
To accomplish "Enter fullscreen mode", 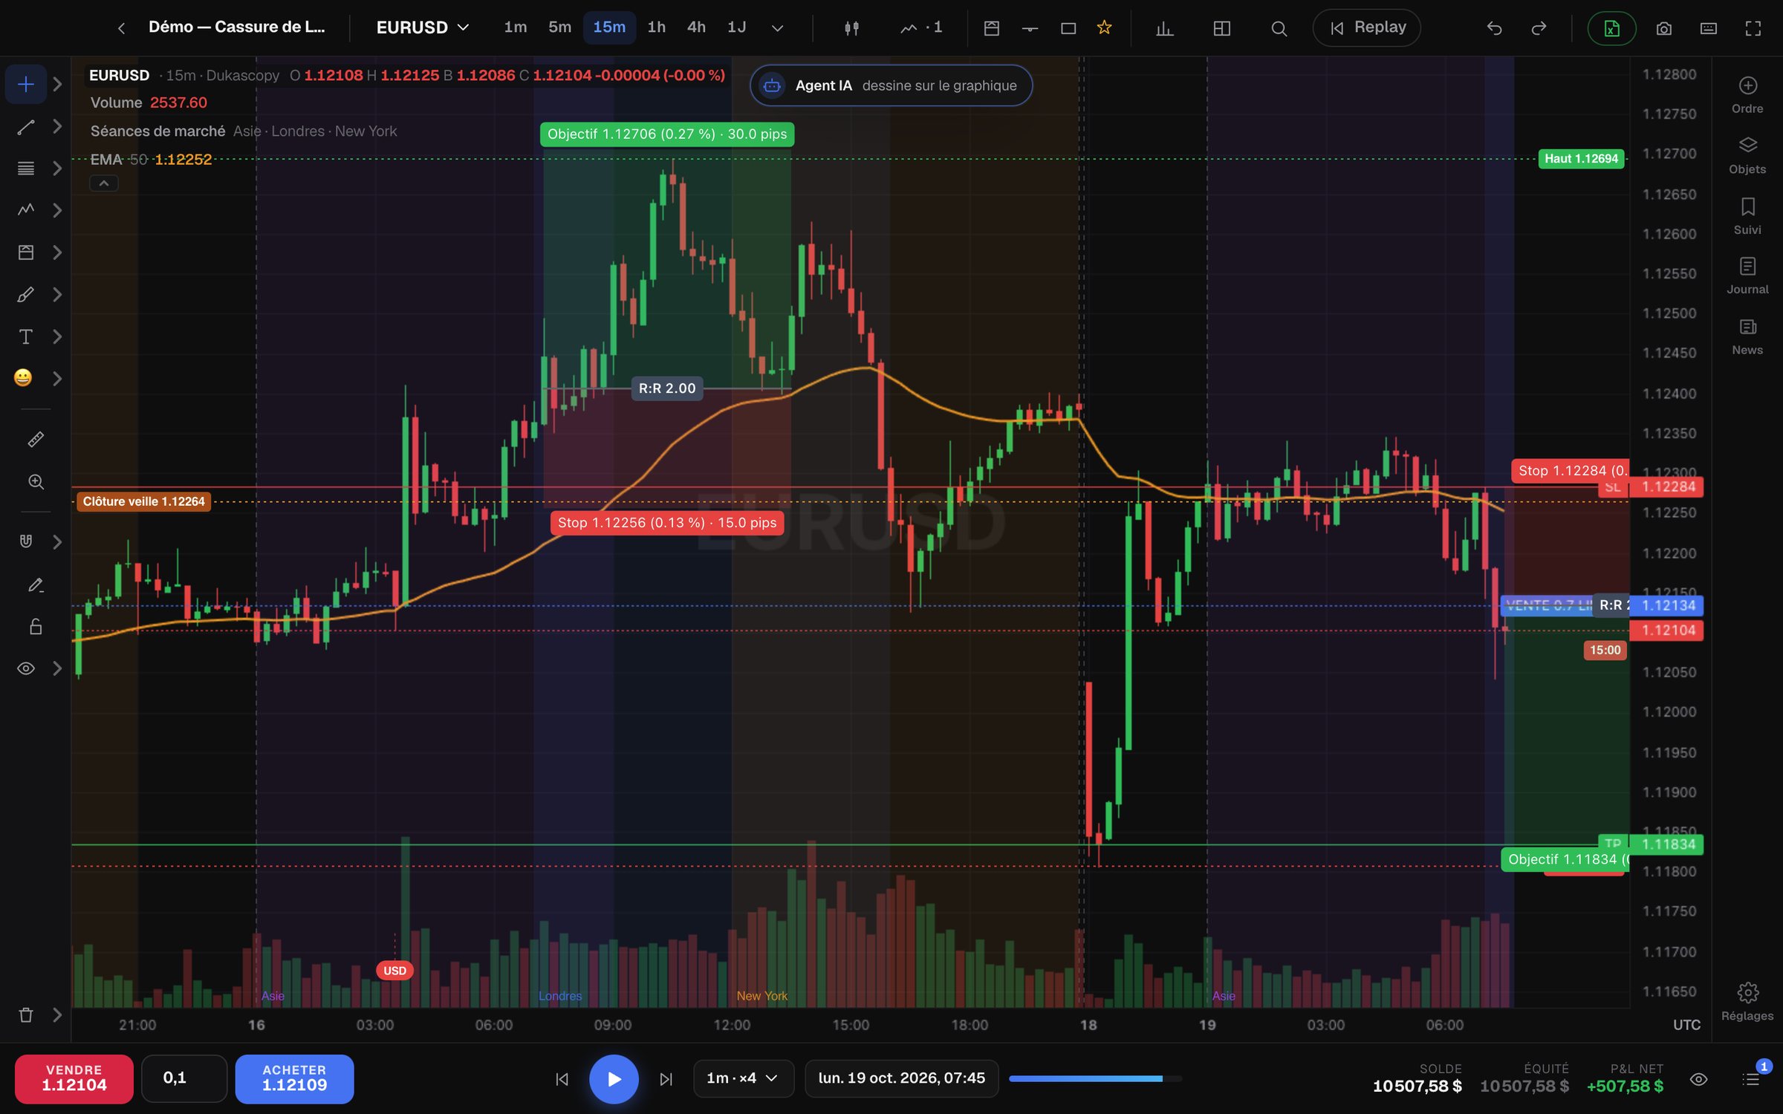I will pyautogui.click(x=1753, y=28).
